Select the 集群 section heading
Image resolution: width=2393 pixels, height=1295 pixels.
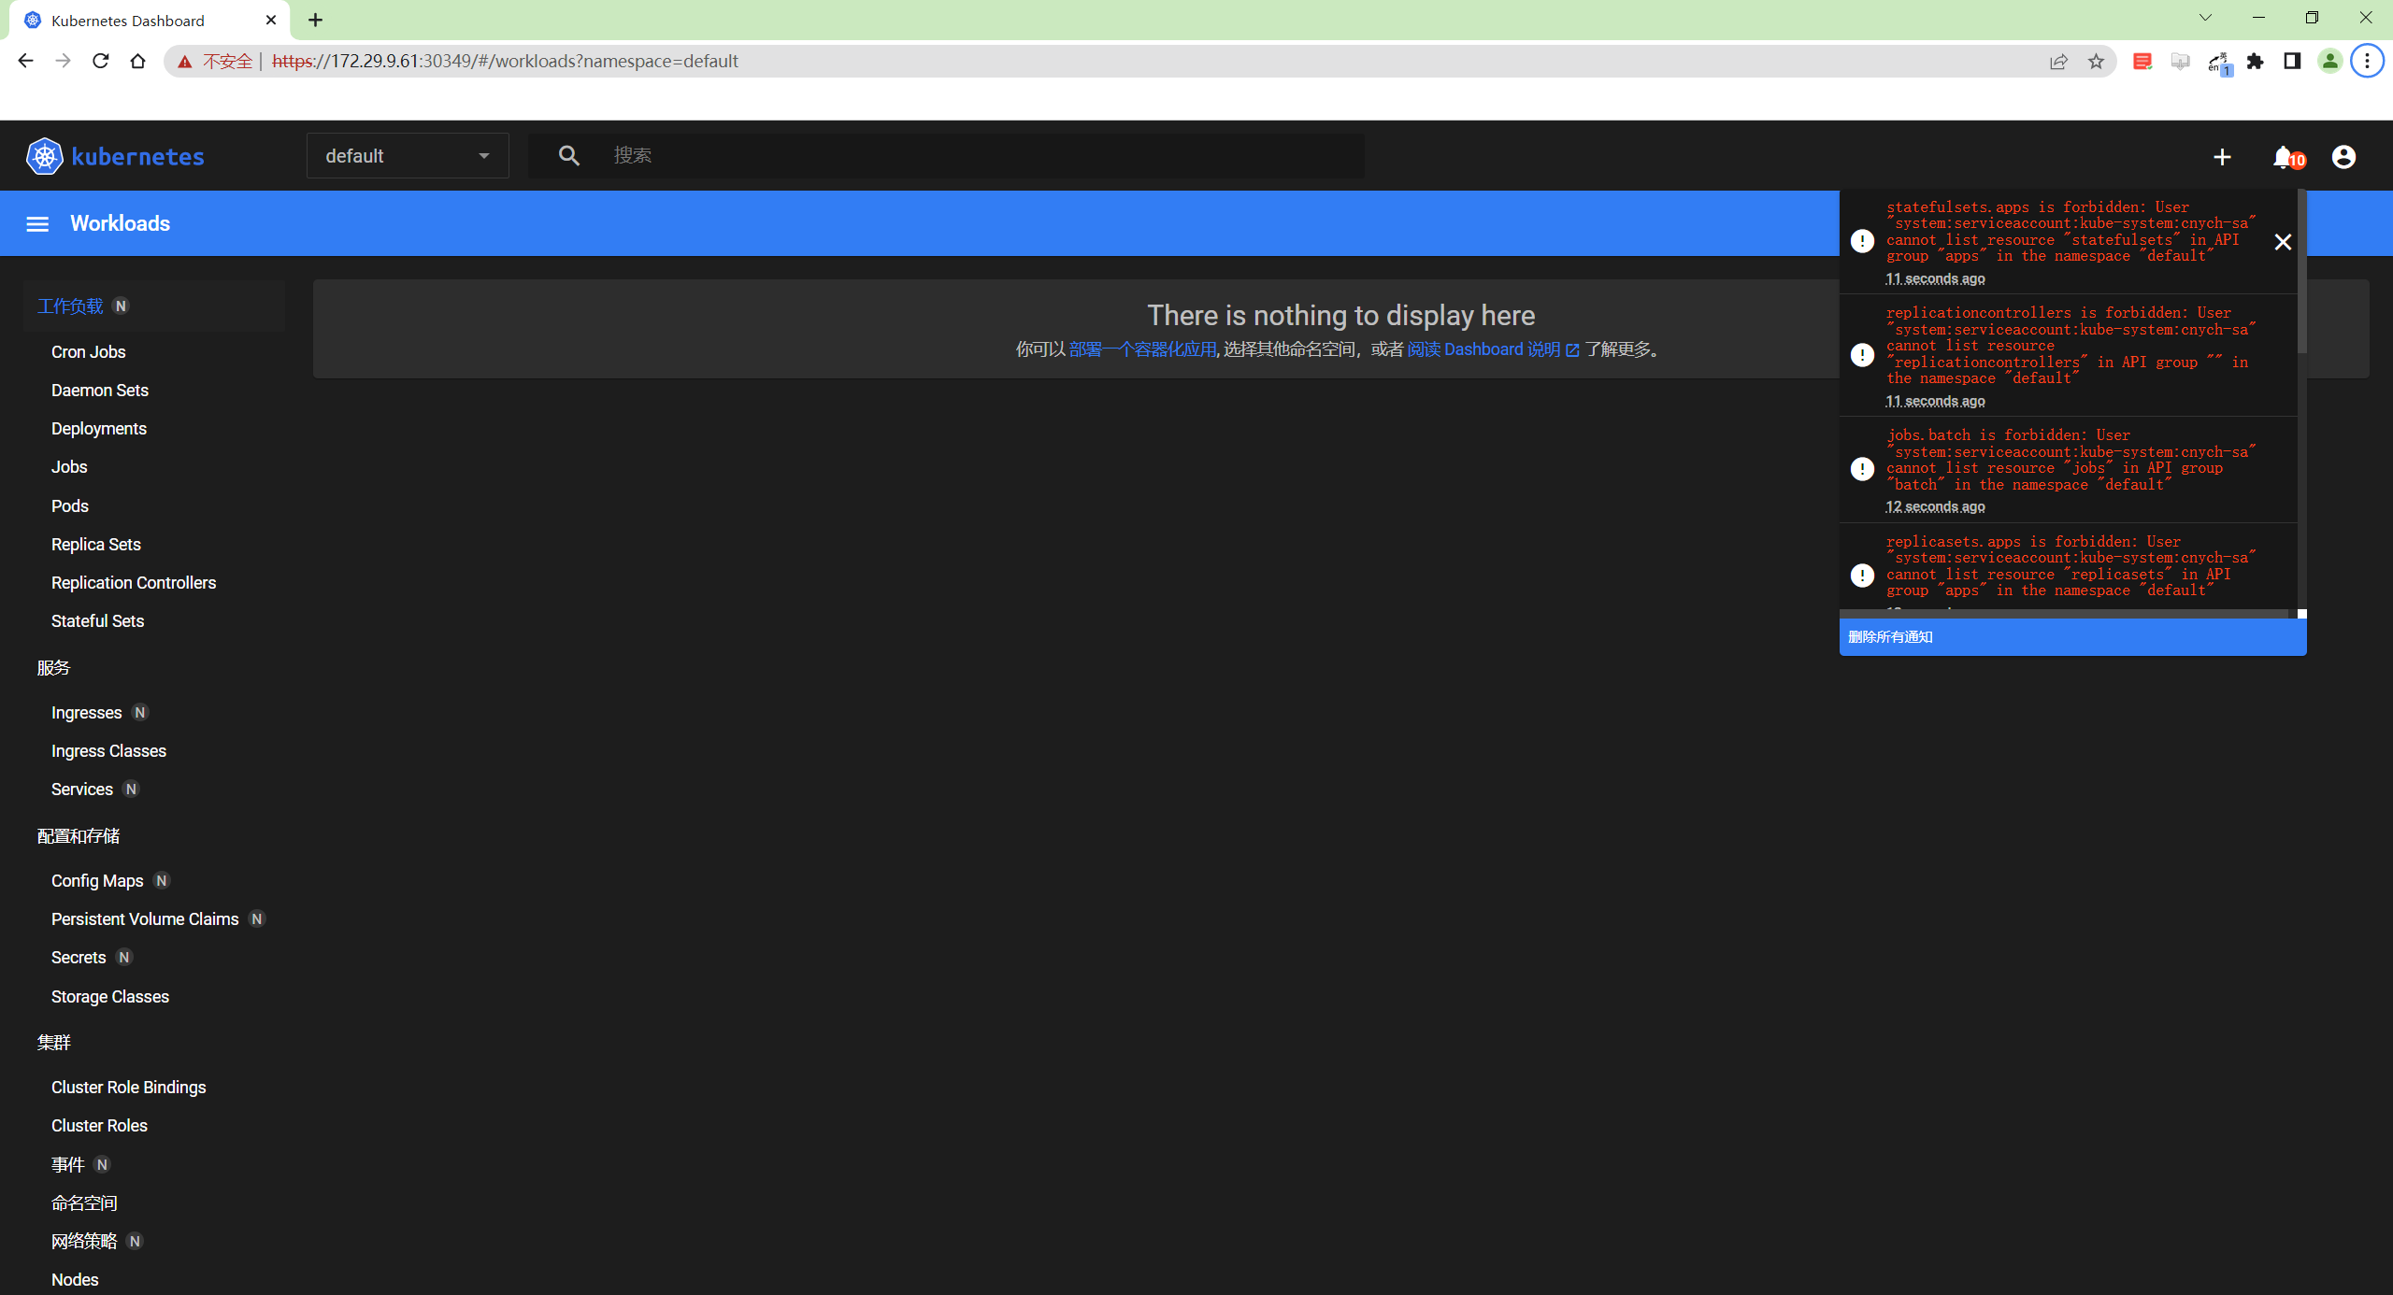[x=53, y=1043]
